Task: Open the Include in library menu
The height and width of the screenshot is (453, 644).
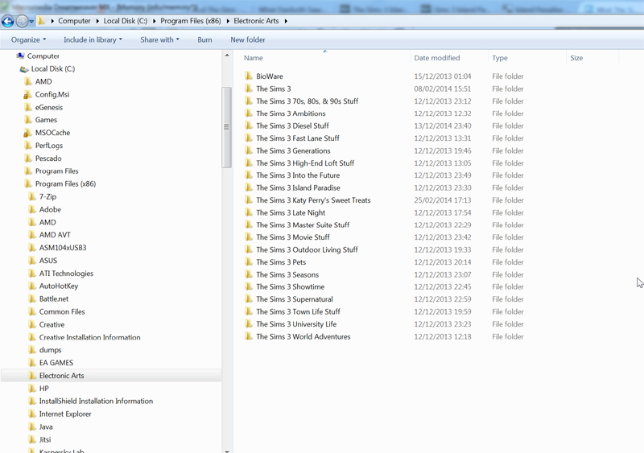Action: [93, 40]
